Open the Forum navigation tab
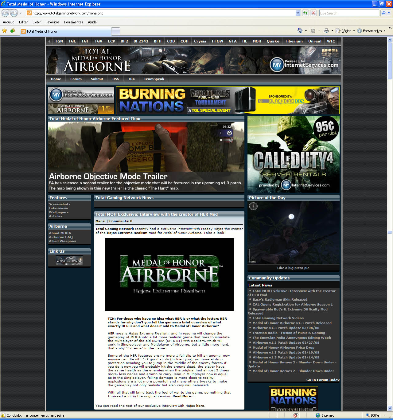The height and width of the screenshot is (420, 393). coord(76,79)
